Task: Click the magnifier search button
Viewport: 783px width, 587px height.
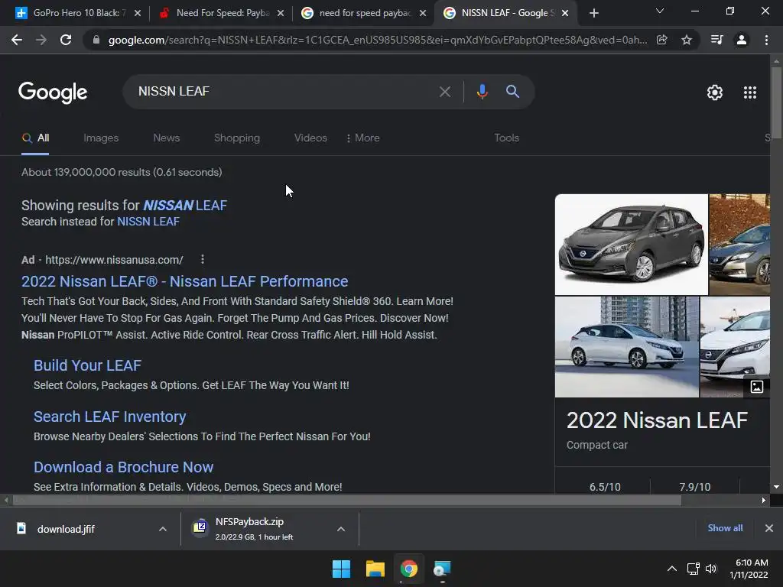Action: click(x=512, y=92)
